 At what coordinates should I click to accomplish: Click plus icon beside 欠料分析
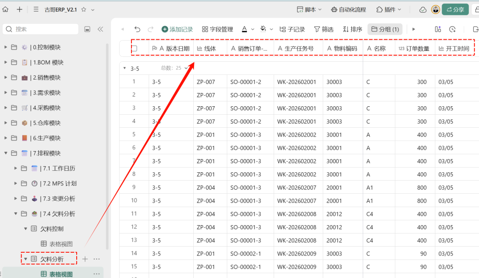click(85, 259)
